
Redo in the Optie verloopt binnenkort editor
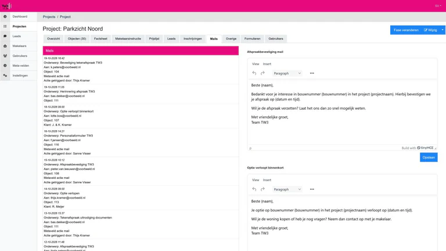tap(262, 189)
